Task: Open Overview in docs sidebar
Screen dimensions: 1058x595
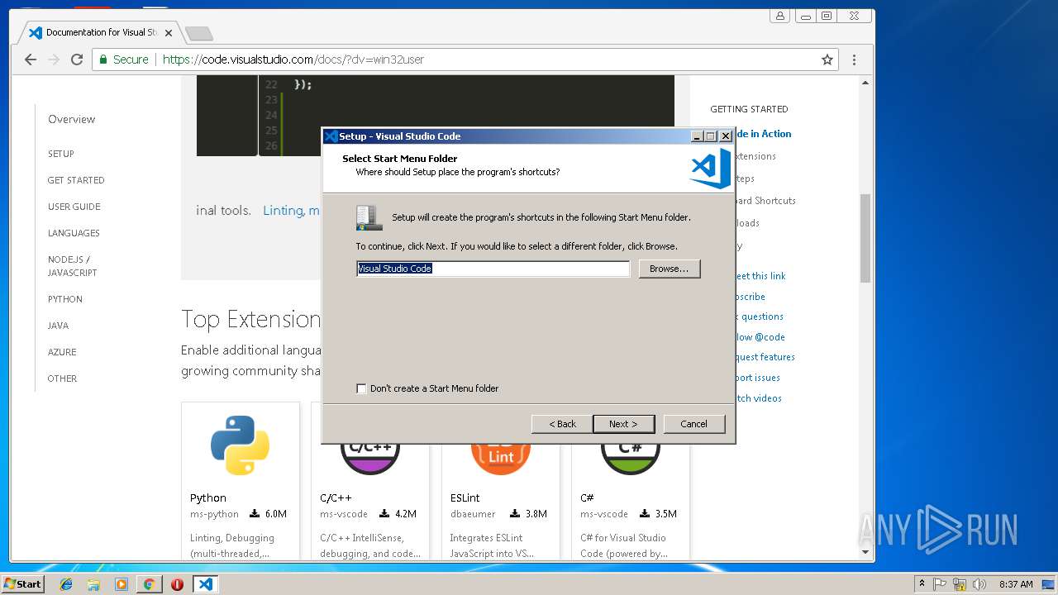Action: pos(71,119)
